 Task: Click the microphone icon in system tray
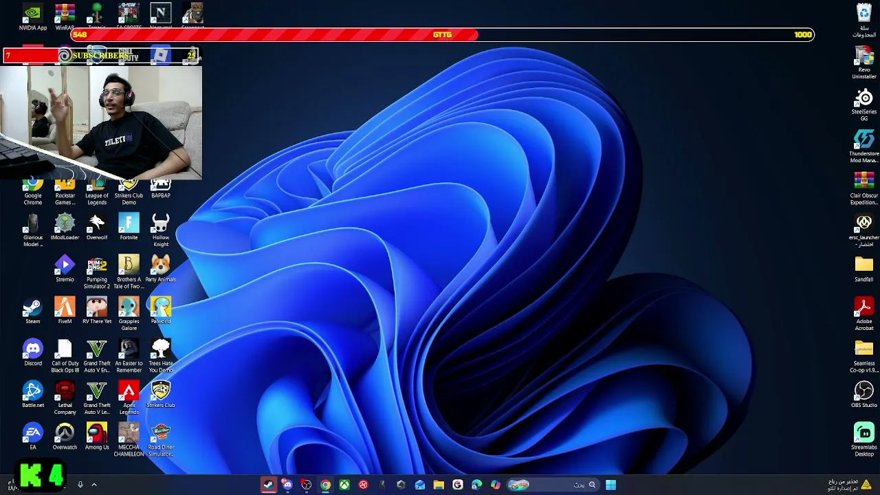[x=80, y=485]
